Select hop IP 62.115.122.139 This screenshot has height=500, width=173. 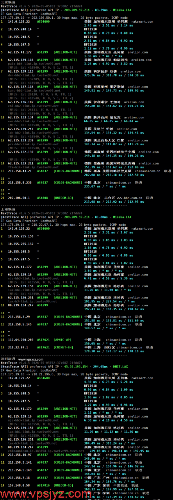(x=20, y=152)
